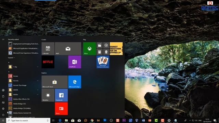Open Microsoft User Experience Virtualization entry

[24, 53]
